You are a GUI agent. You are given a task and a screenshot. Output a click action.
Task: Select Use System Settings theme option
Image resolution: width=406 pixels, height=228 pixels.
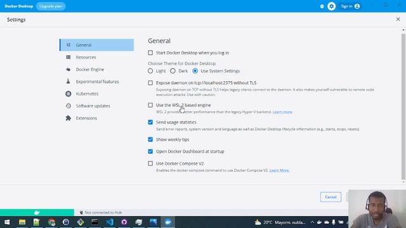coord(195,71)
